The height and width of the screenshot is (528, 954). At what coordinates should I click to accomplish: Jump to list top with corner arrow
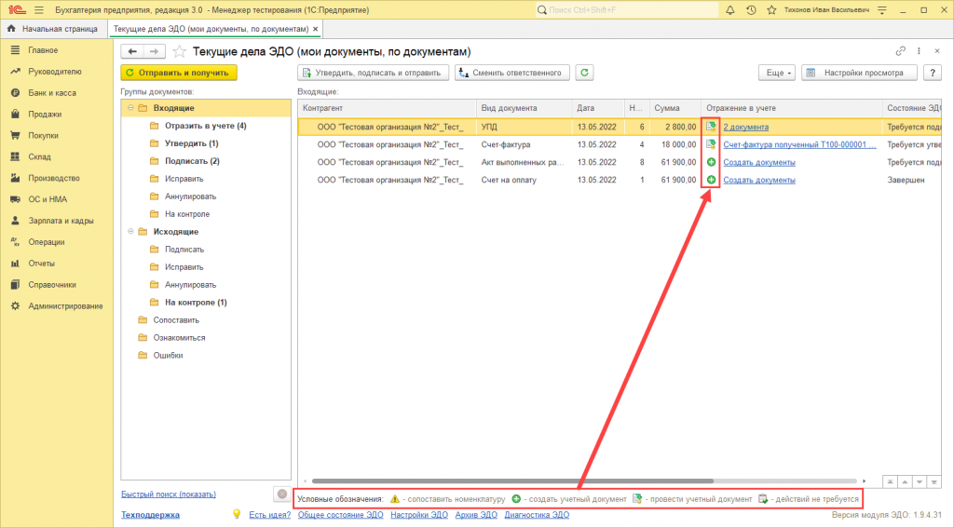pyautogui.click(x=890, y=481)
